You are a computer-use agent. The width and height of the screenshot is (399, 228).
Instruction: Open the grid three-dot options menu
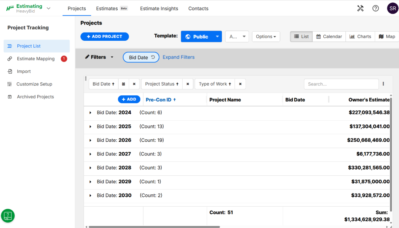[x=383, y=84]
